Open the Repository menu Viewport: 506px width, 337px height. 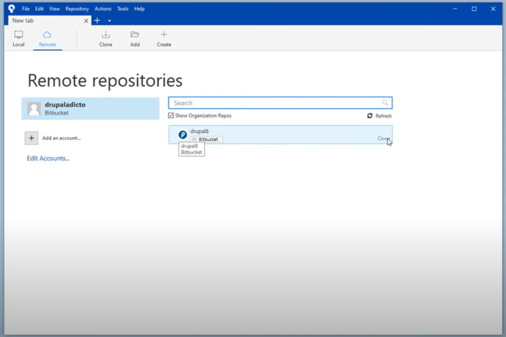77,9
